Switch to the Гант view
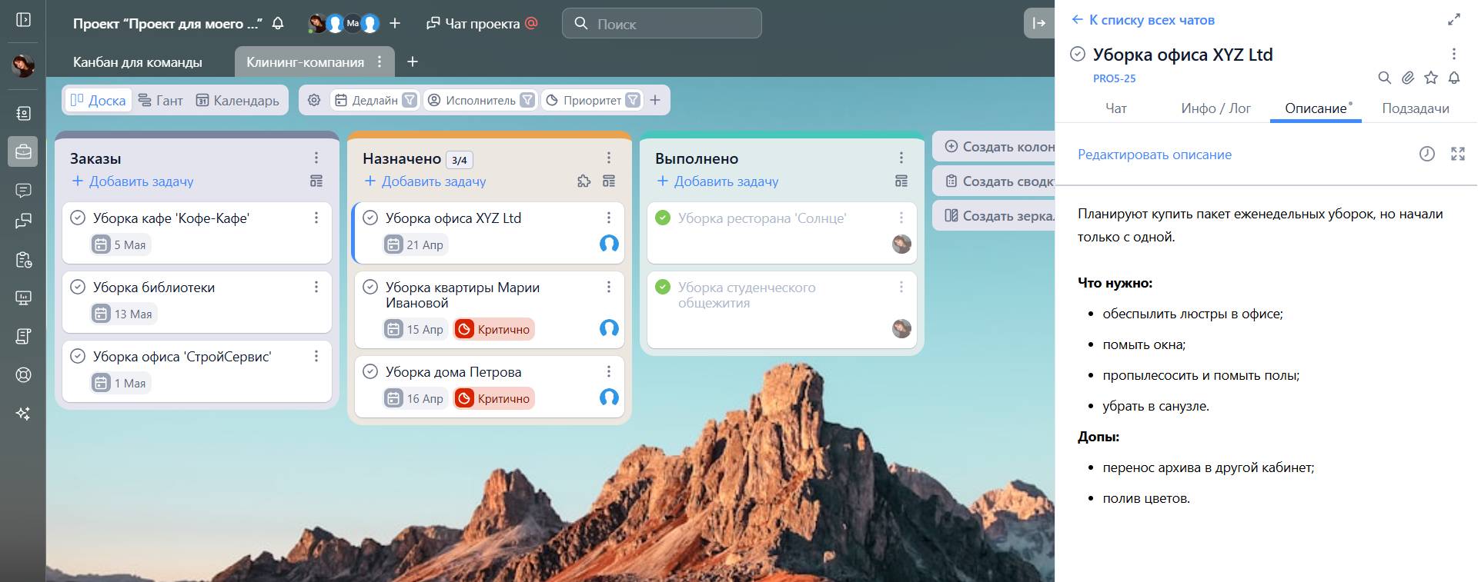The height and width of the screenshot is (582, 1478). coord(161,100)
